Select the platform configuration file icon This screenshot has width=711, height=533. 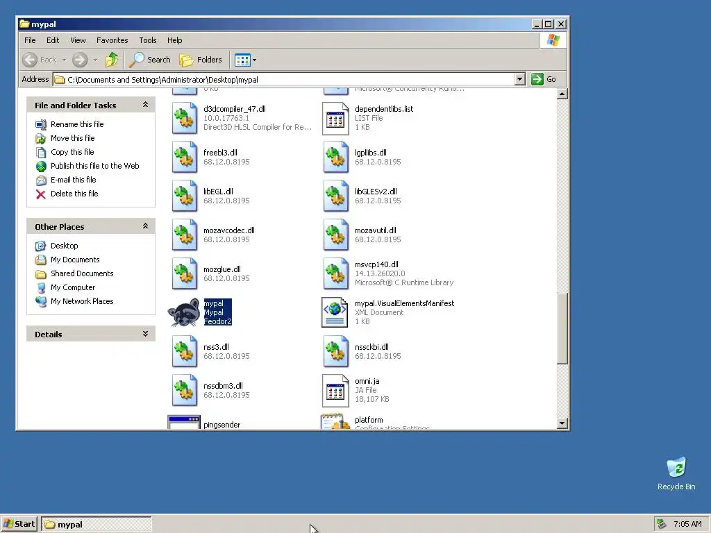(x=335, y=421)
